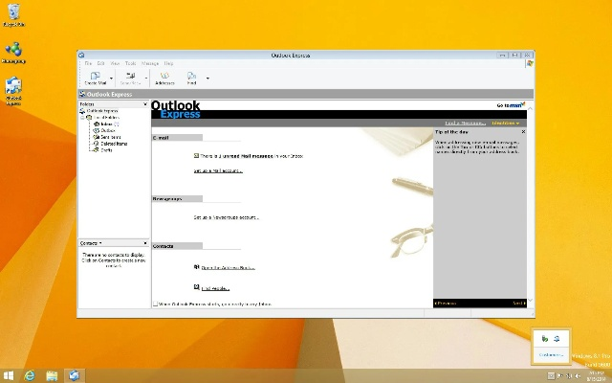Open the Sent Items folder
Image resolution: width=612 pixels, height=383 pixels.
pyautogui.click(x=109, y=137)
